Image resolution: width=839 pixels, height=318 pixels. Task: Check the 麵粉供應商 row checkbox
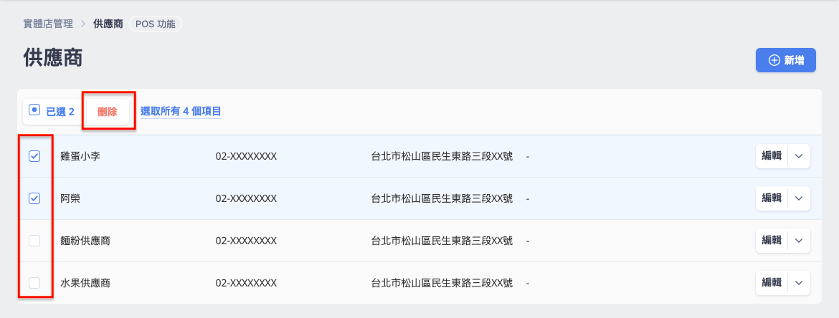(x=34, y=241)
